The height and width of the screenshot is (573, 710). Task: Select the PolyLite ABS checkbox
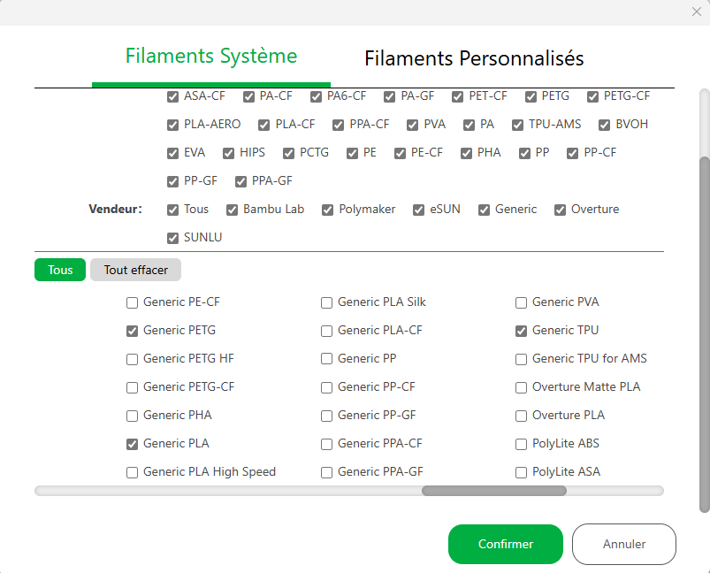coord(522,444)
